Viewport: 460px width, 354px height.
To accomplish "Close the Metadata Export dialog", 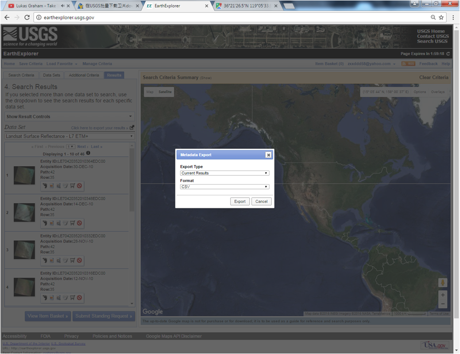I will 268,155.
